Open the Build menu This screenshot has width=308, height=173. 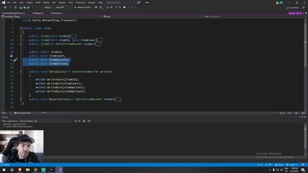pos(38,2)
